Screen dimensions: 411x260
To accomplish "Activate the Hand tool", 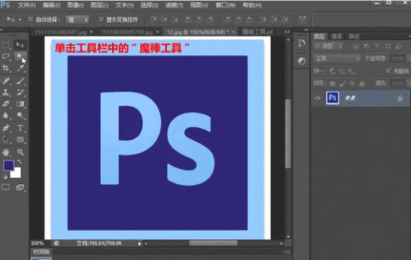I will 7,152.
